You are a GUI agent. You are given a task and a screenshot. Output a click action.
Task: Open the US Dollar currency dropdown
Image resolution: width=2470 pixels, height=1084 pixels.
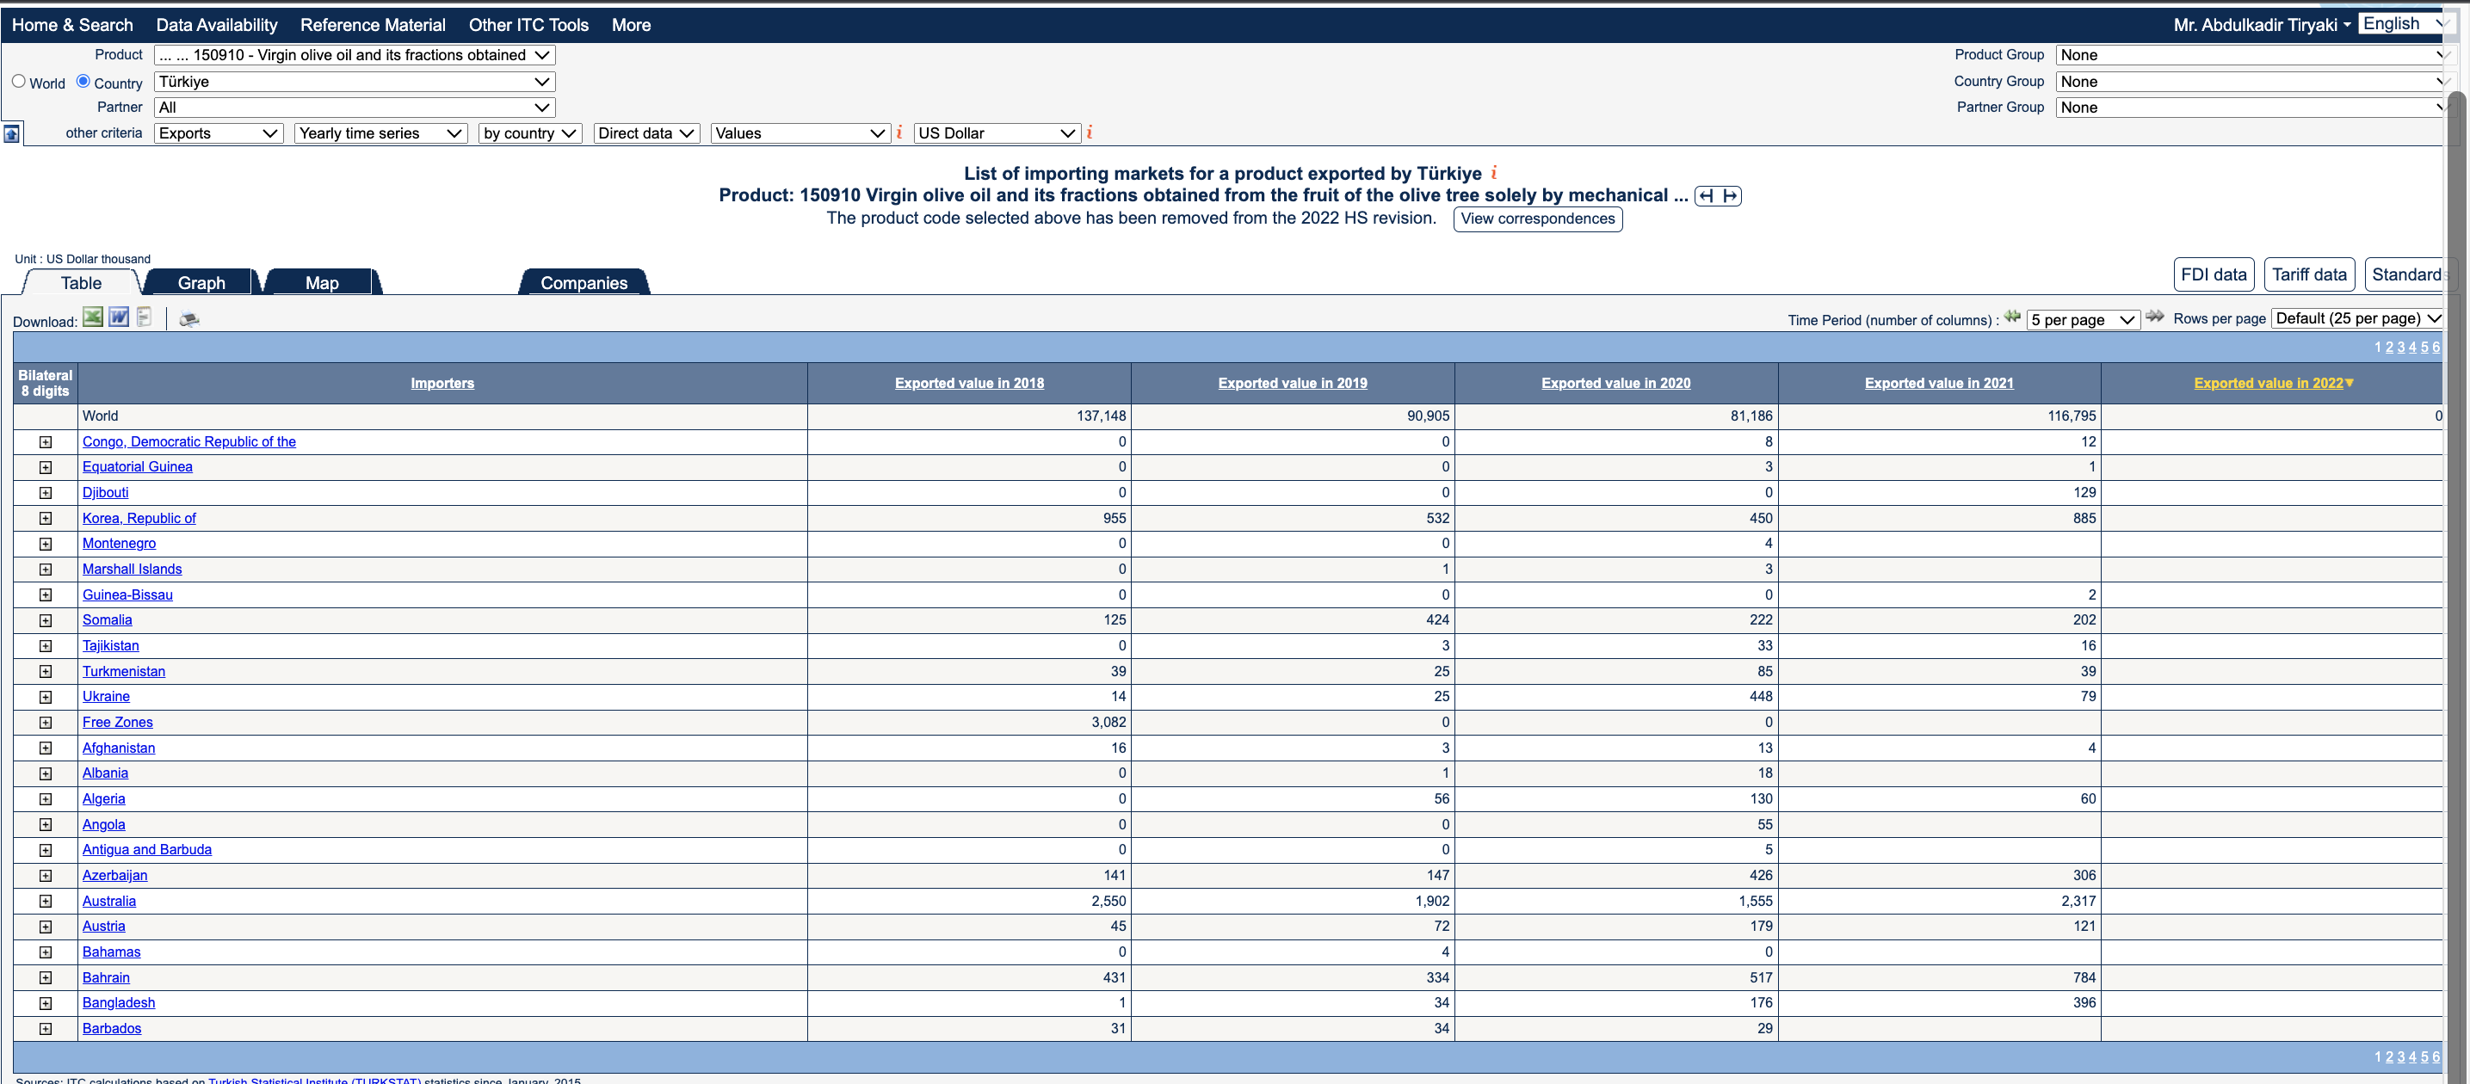point(997,133)
